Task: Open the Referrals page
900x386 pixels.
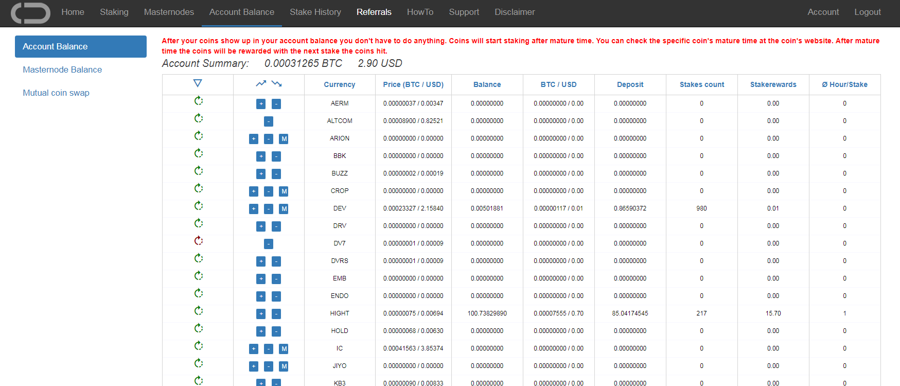Action: (374, 12)
